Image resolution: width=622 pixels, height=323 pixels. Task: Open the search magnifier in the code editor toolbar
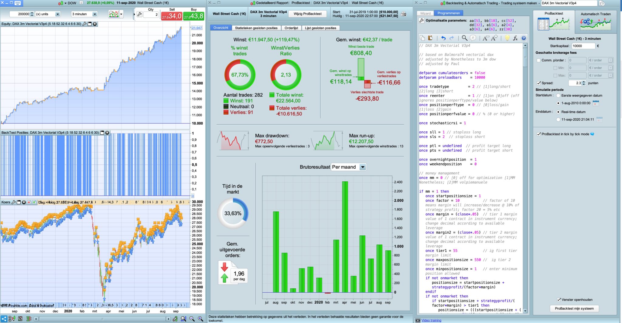[x=464, y=38]
